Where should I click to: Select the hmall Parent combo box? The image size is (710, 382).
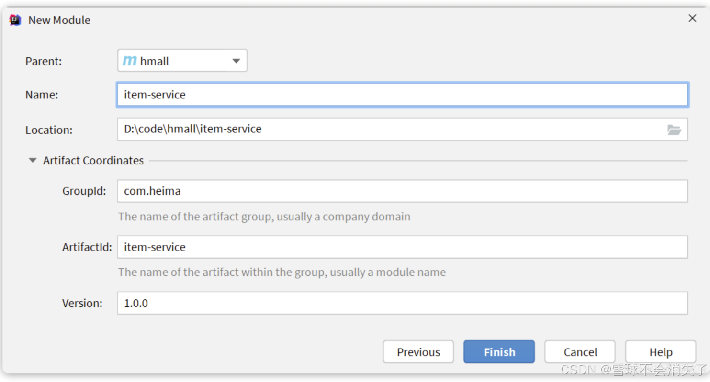pos(182,61)
